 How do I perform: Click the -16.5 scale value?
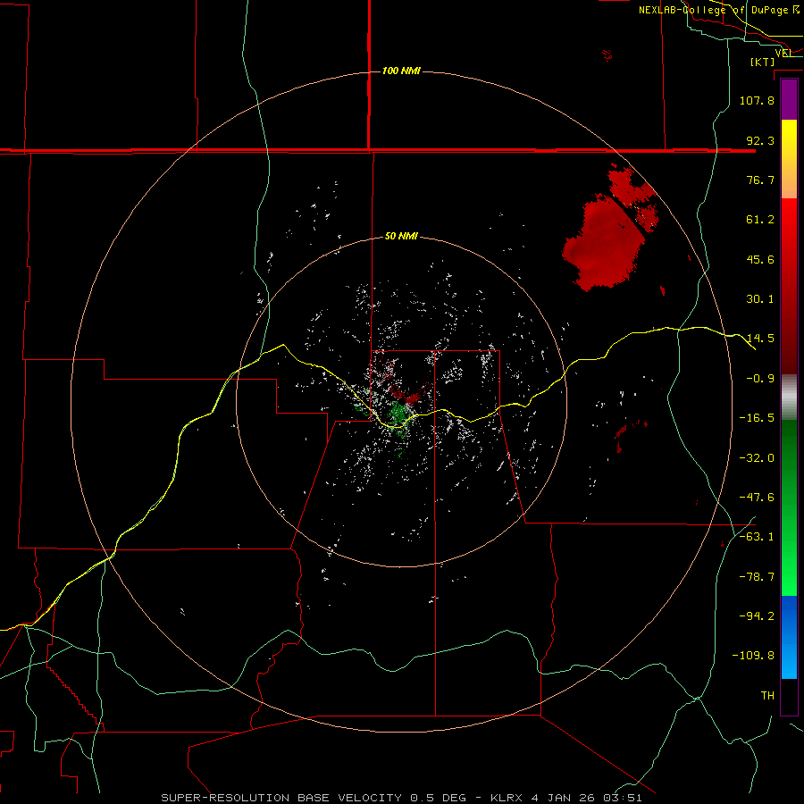point(757,418)
